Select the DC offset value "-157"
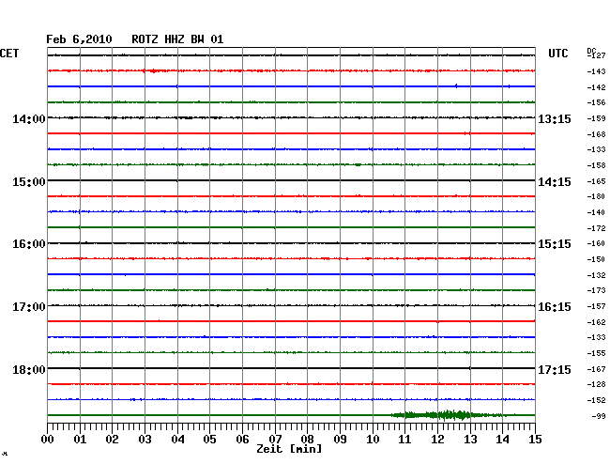The height and width of the screenshot is (464, 610). pos(596,307)
